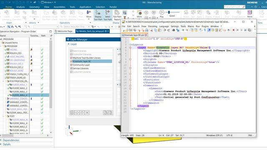Collapse the TEXT folder in navigator

[3, 116]
